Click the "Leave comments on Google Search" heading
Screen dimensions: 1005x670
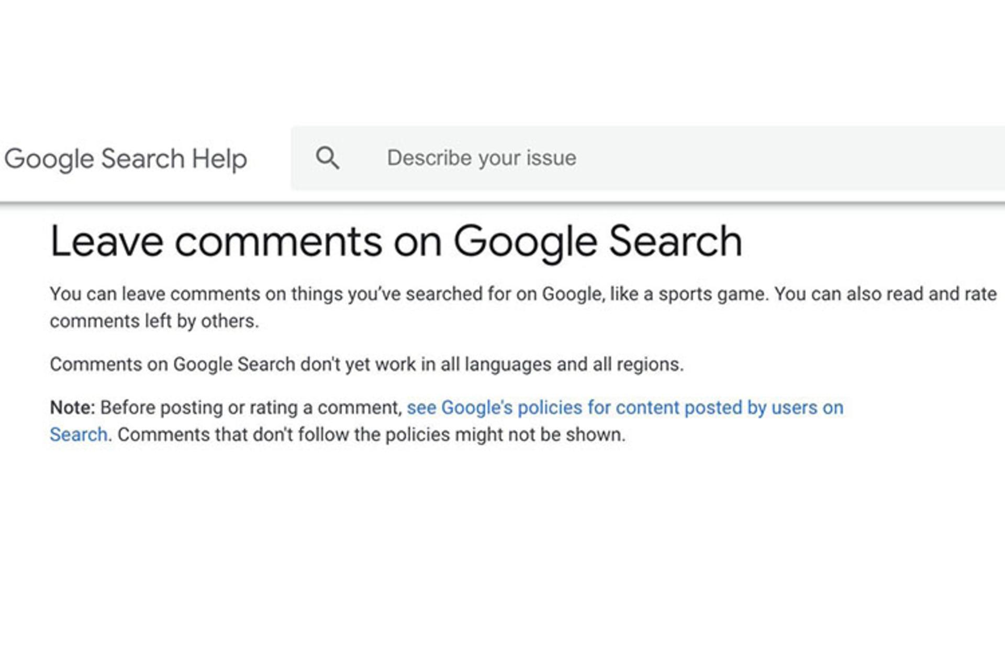396,242
